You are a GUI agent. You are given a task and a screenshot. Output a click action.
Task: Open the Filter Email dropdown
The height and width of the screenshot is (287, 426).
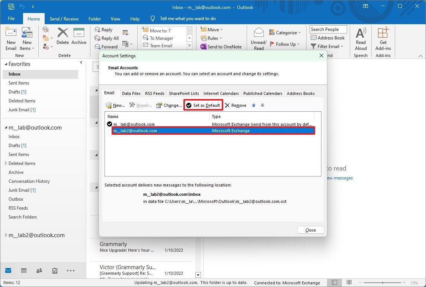tap(327, 46)
